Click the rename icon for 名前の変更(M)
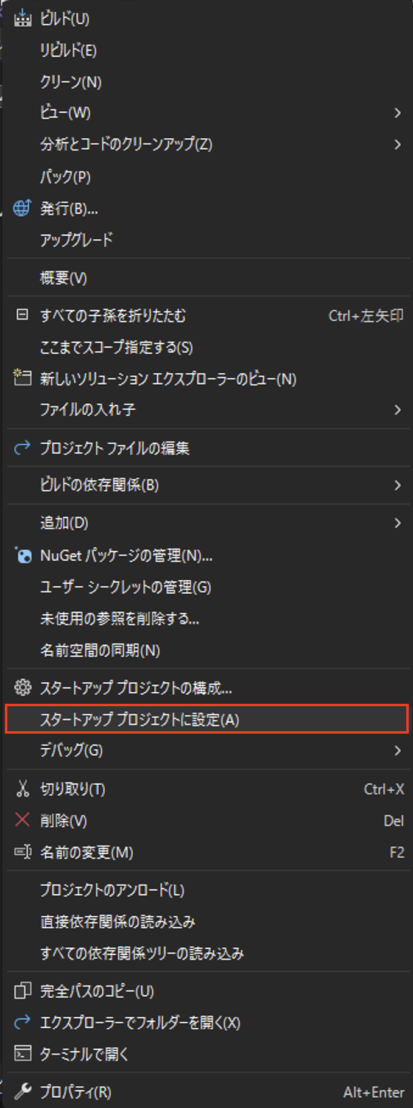Image resolution: width=413 pixels, height=1108 pixels. pyautogui.click(x=23, y=852)
